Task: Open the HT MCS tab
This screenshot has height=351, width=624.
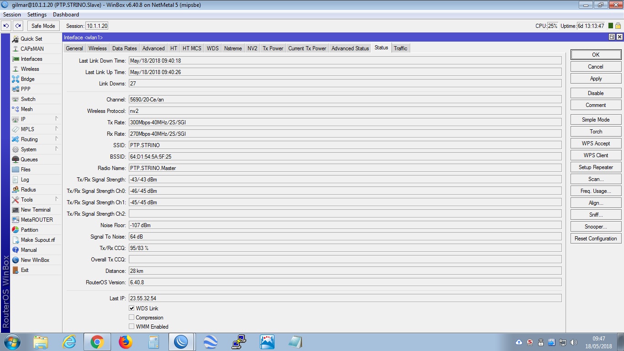Action: (x=192, y=48)
